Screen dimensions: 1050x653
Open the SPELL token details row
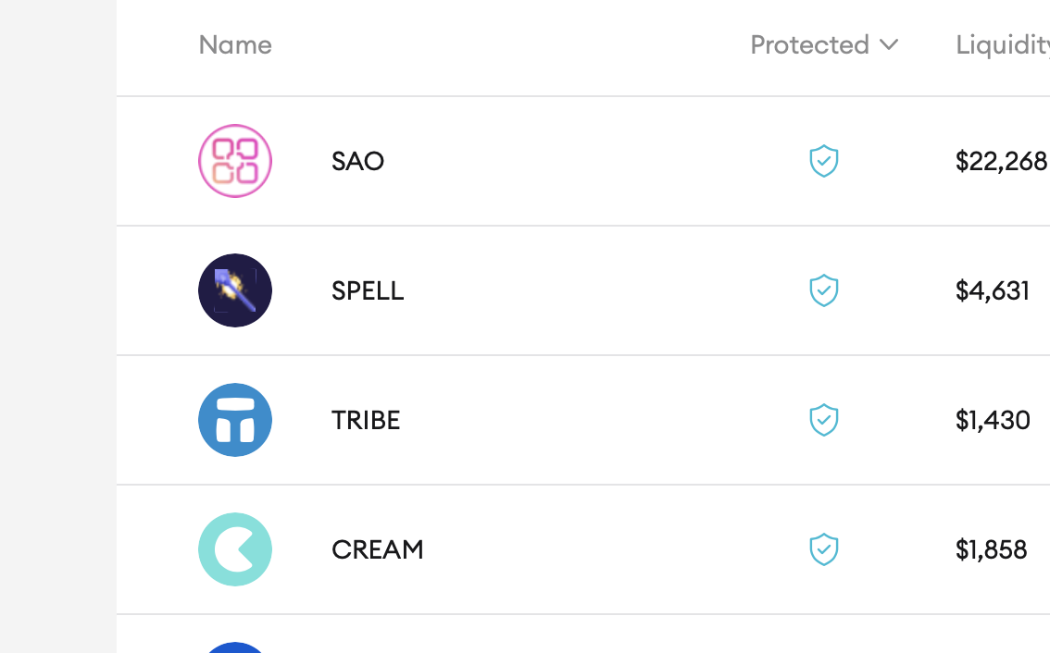pyautogui.click(x=556, y=290)
